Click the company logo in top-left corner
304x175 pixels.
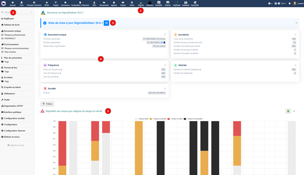point(3,3)
